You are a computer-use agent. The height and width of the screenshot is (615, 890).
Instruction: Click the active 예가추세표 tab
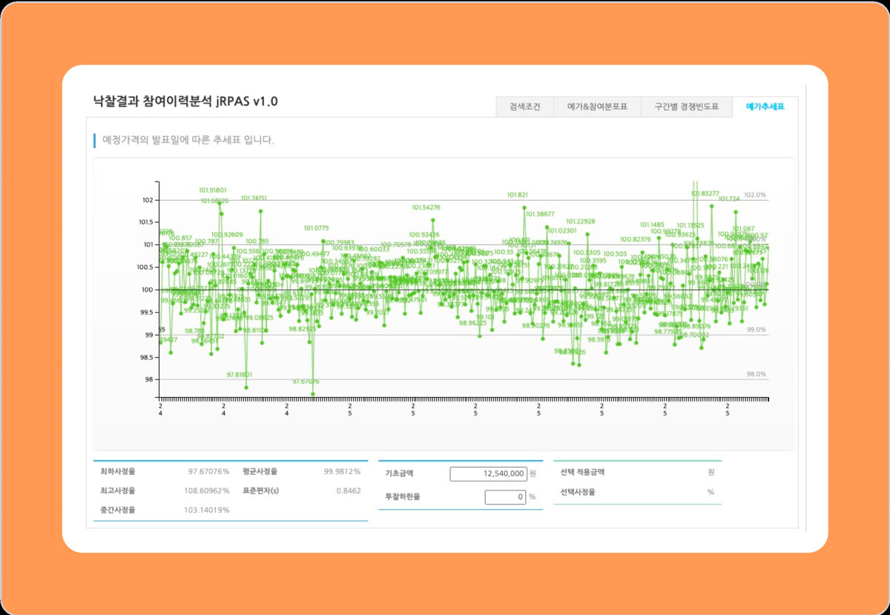click(765, 107)
